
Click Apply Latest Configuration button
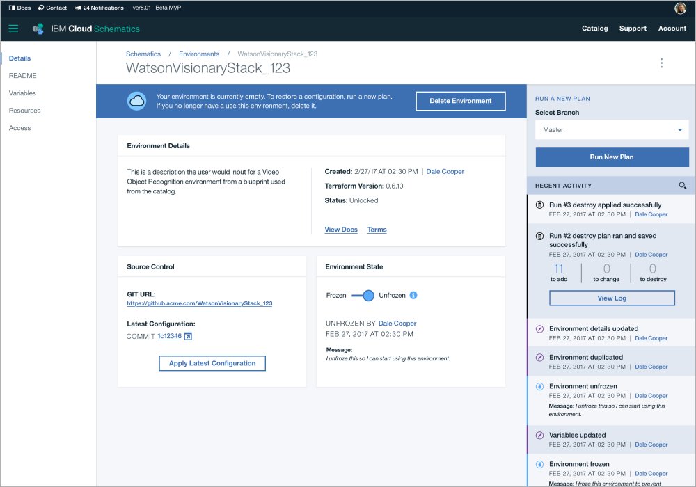(212, 363)
